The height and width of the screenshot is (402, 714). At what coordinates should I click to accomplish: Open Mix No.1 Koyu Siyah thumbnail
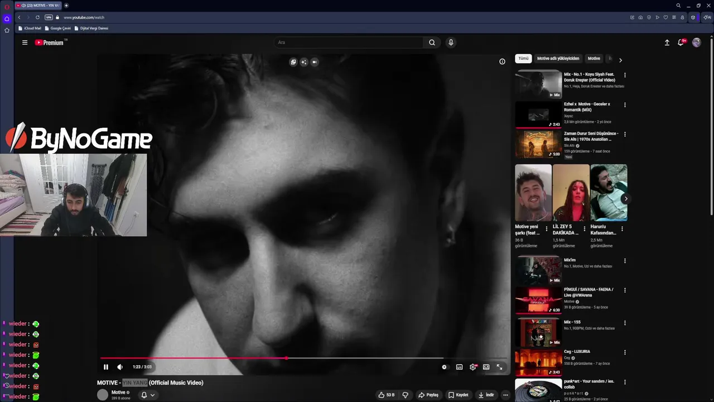tap(538, 84)
